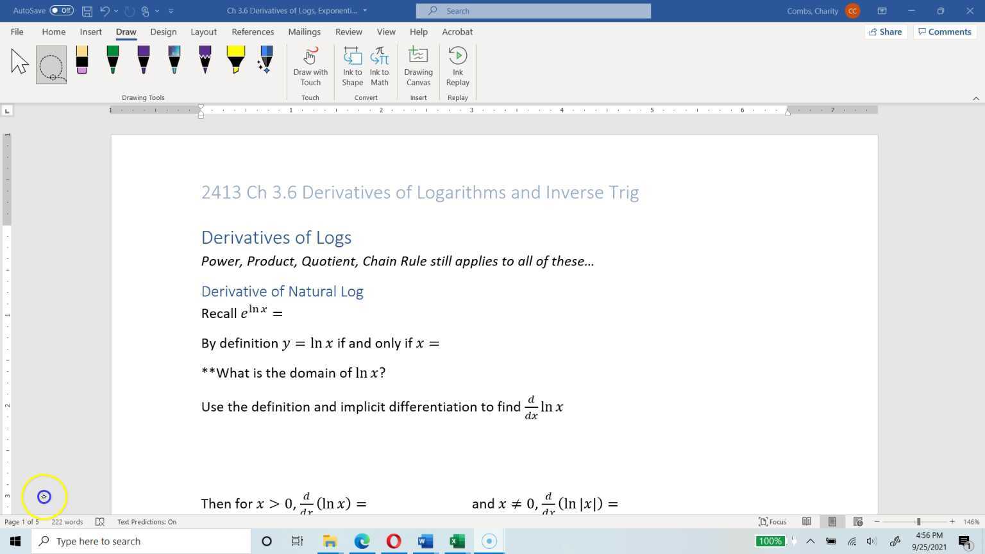Start Ink Replay
This screenshot has width=985, height=554.
[457, 66]
